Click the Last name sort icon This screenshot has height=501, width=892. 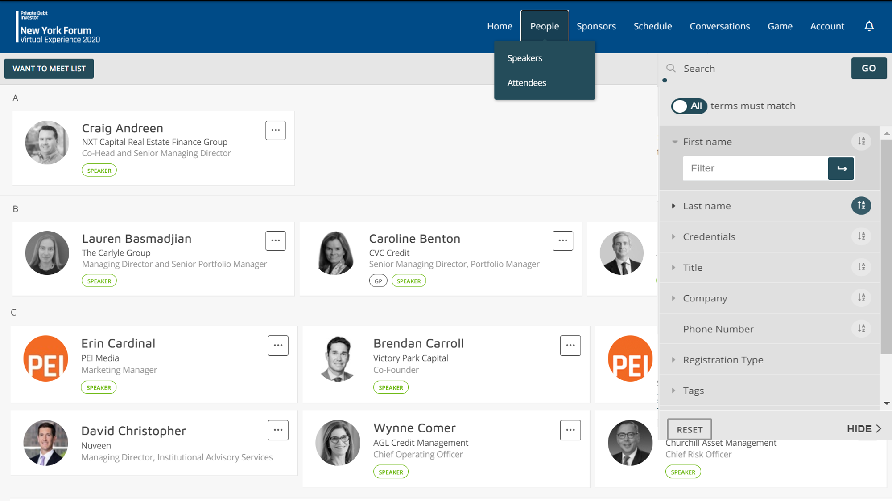(861, 206)
